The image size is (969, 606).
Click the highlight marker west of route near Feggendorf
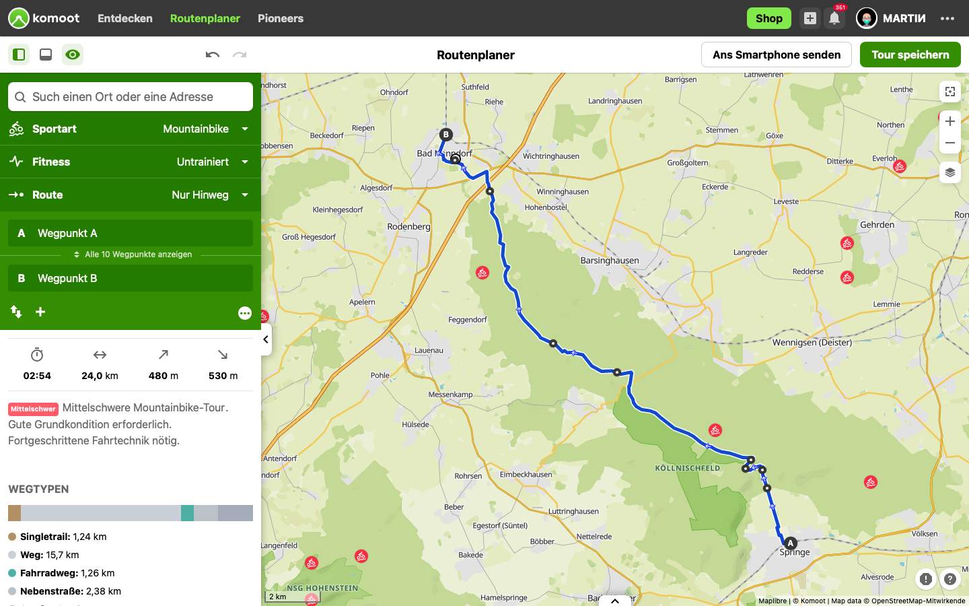tap(482, 273)
